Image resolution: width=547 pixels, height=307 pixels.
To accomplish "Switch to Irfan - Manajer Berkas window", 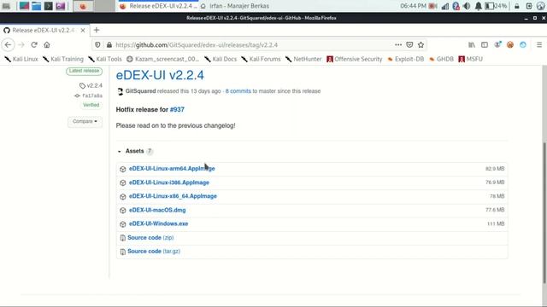I will (x=235, y=6).
